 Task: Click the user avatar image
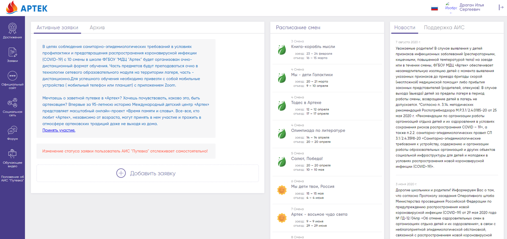click(451, 8)
